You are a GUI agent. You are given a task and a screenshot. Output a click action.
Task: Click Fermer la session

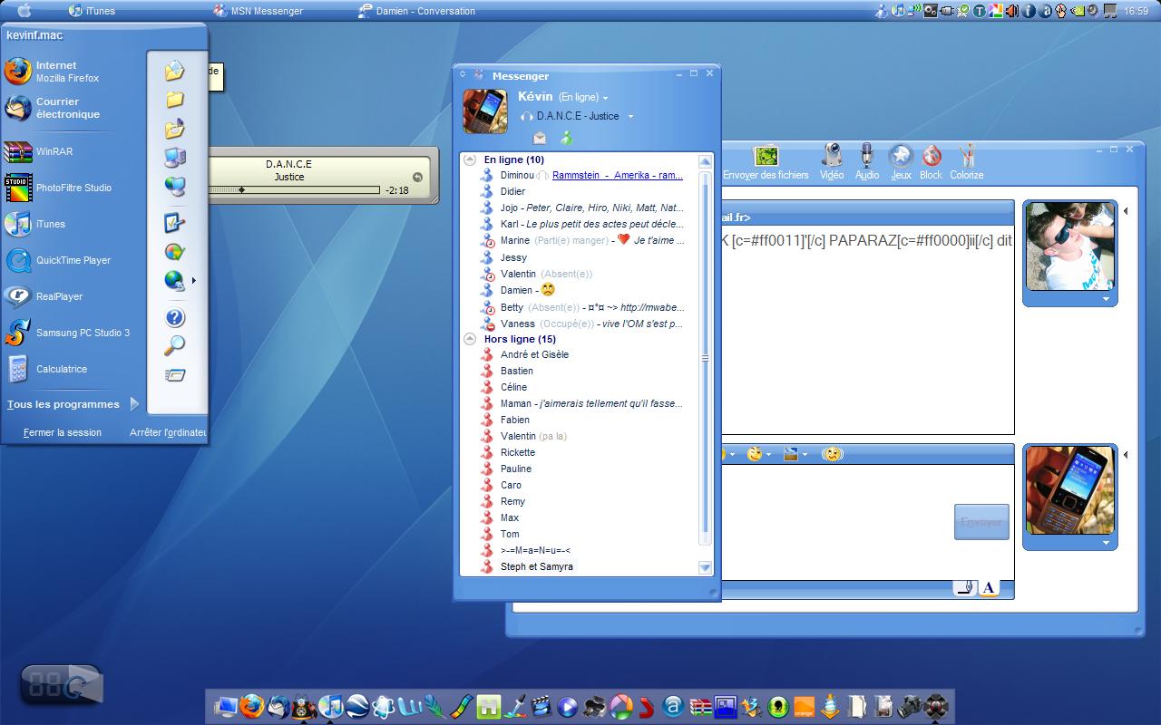[x=63, y=432]
